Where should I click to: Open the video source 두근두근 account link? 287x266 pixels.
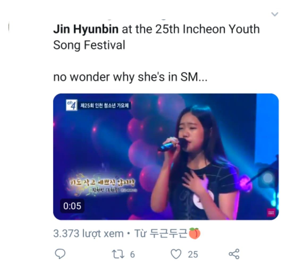pyautogui.click(x=168, y=233)
